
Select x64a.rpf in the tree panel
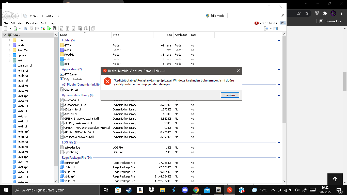(23, 71)
